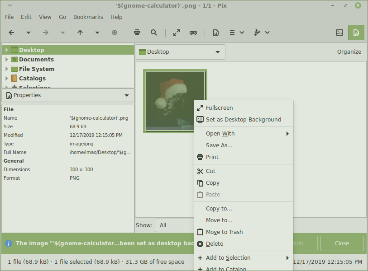Open Add to Selection submenu
Image resolution: width=368 pixels, height=271 pixels.
click(244, 257)
